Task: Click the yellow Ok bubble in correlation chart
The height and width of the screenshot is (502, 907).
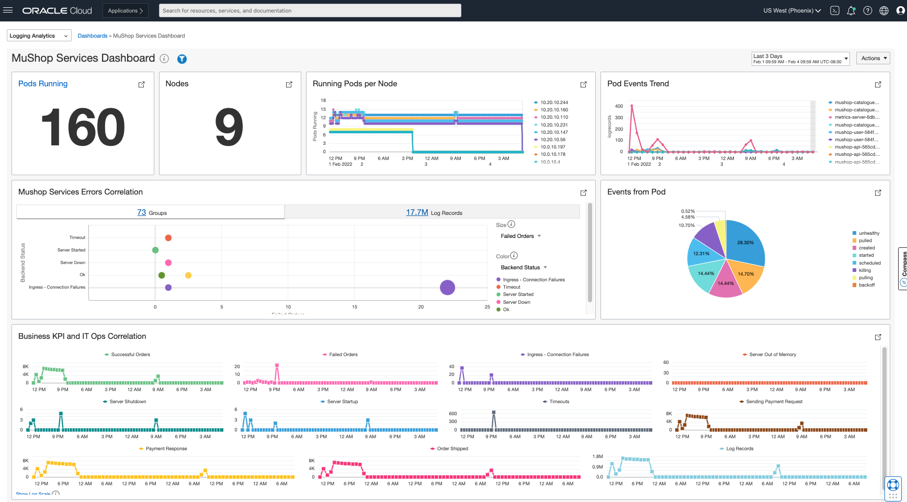Action: [x=188, y=275]
